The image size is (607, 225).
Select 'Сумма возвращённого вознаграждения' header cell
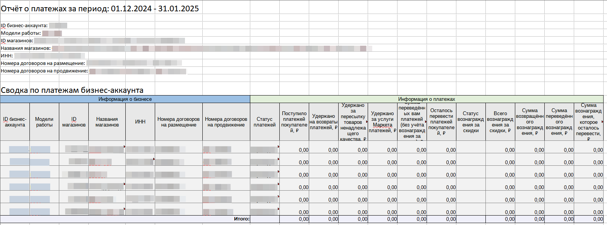(530, 122)
